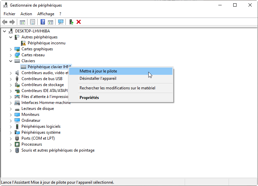The image size is (258, 186).
Task: Collapse the Autres périphériques category
Action: tap(11, 37)
